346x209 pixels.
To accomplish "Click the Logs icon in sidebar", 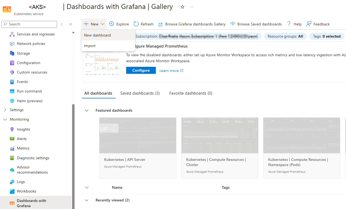I will (x=12, y=182).
